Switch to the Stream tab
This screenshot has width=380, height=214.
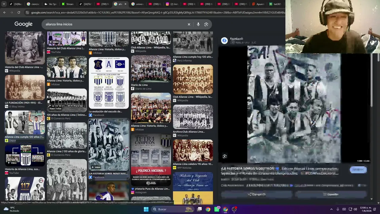pos(68,4)
